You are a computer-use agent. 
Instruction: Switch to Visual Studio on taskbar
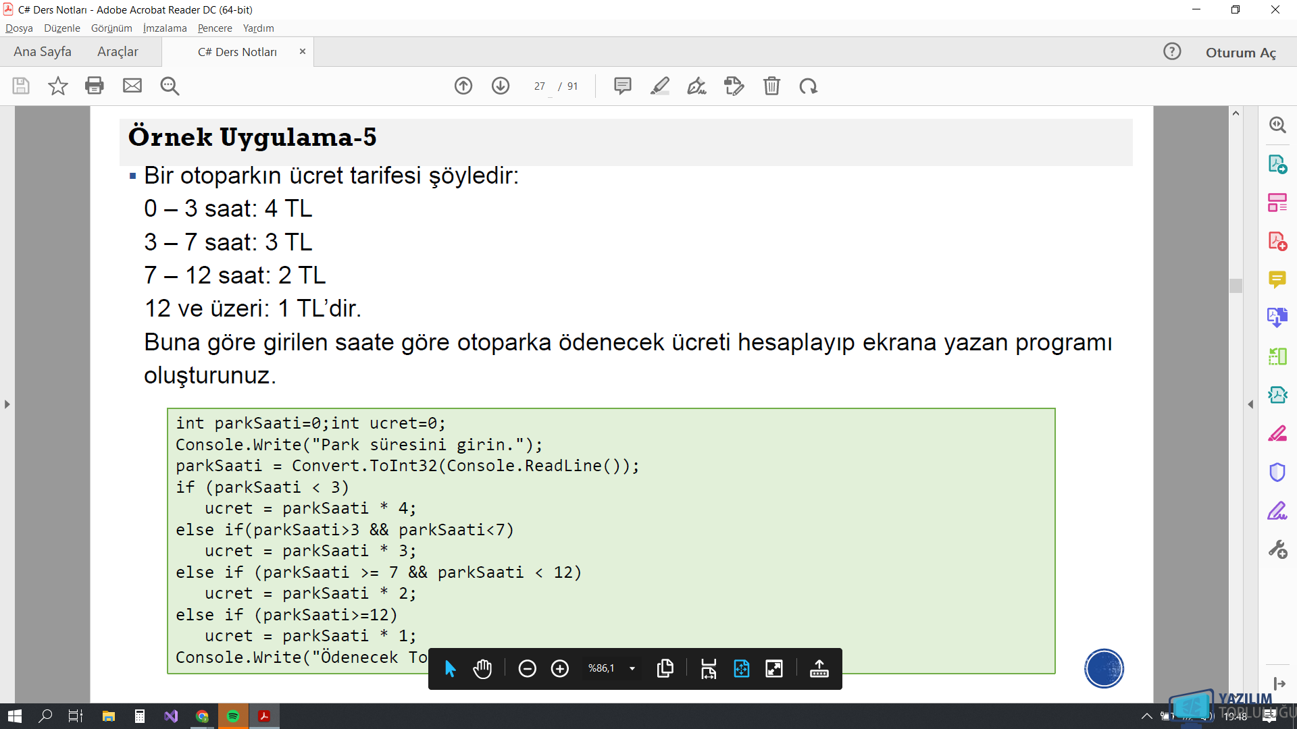click(x=171, y=716)
